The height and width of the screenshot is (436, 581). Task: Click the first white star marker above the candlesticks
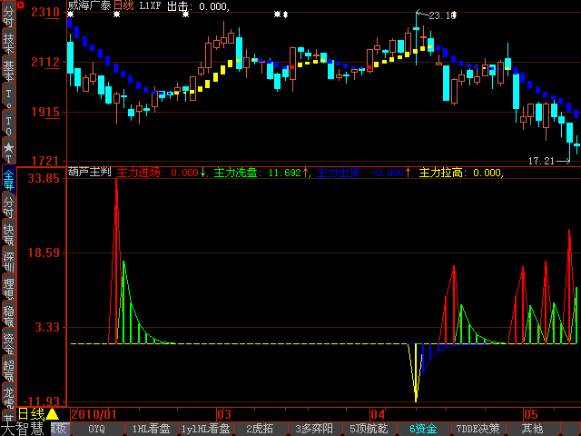pos(70,15)
